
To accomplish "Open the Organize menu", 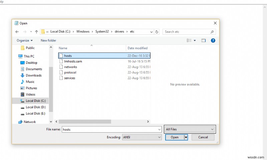I will pyautogui.click(x=24, y=40).
